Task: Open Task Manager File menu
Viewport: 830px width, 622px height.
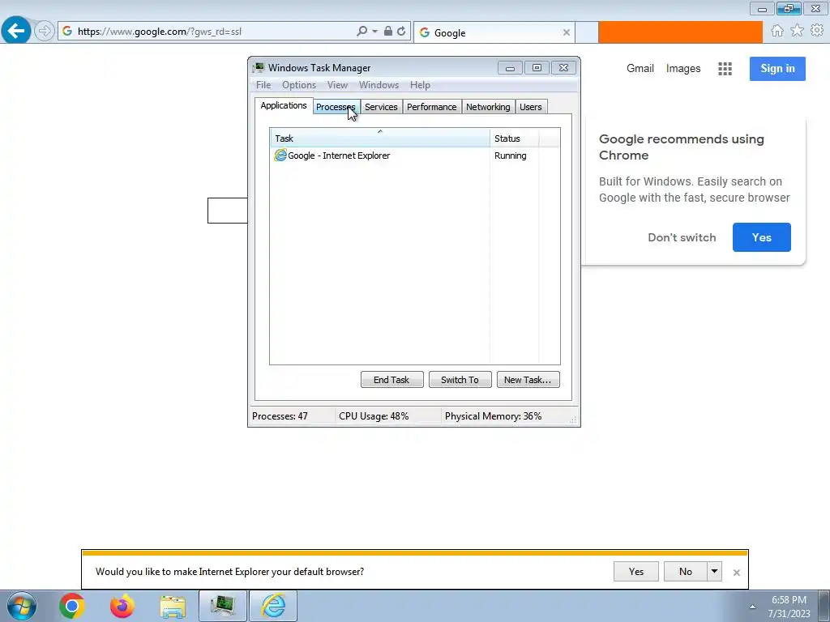Action: click(x=263, y=85)
